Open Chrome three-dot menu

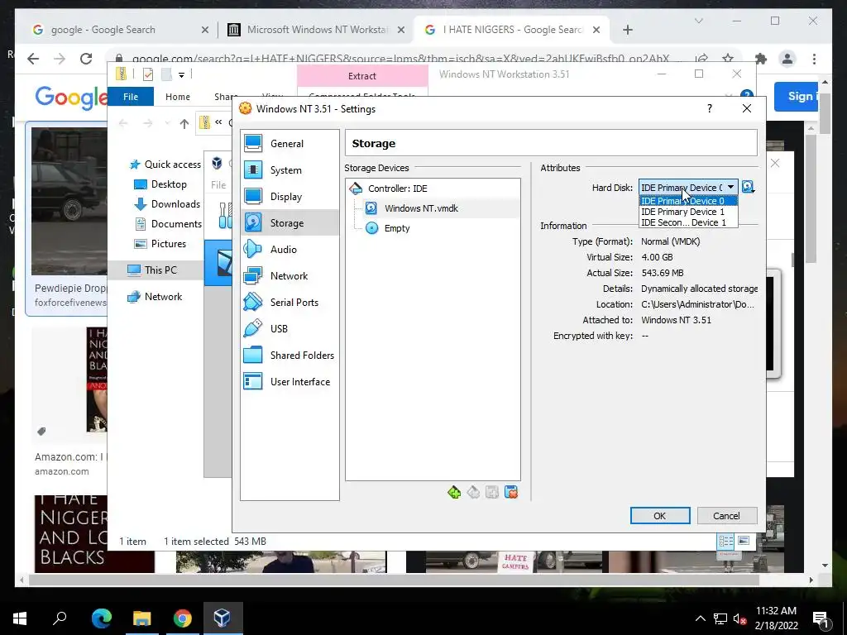814,59
